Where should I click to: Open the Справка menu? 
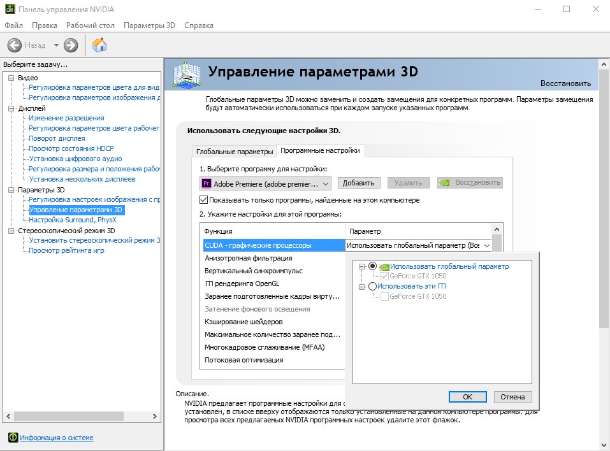click(199, 25)
